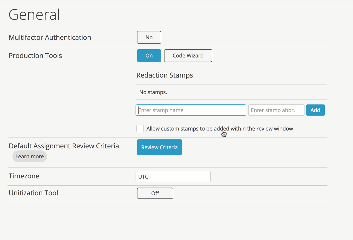353x240 pixels.
Task: Add the redaction stamp
Action: tap(315, 110)
